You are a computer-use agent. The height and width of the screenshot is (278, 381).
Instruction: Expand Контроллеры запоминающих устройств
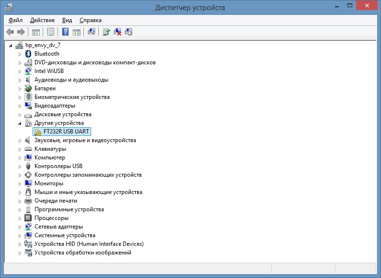coord(20,175)
